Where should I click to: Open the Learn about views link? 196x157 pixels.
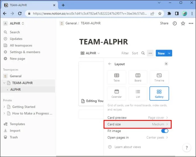(x=125, y=147)
